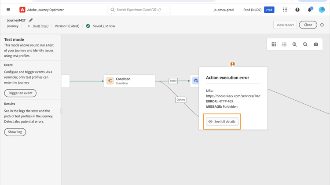Open the jo-emea-prod organization switcher
Viewport: 330px width, 185px height.
pyautogui.click(x=224, y=10)
